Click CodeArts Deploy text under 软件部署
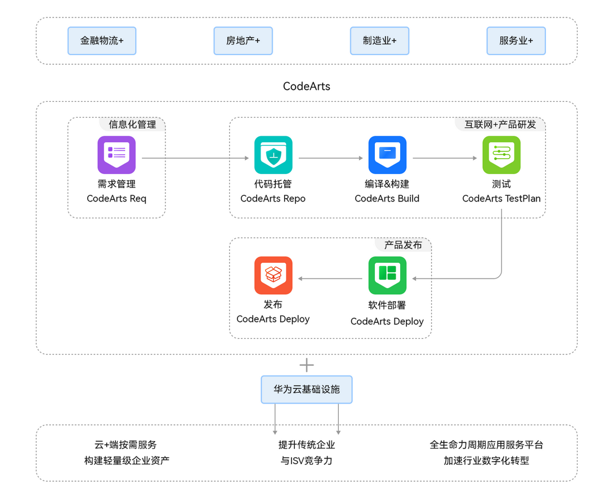Image resolution: width=605 pixels, height=502 pixels. 387,321
